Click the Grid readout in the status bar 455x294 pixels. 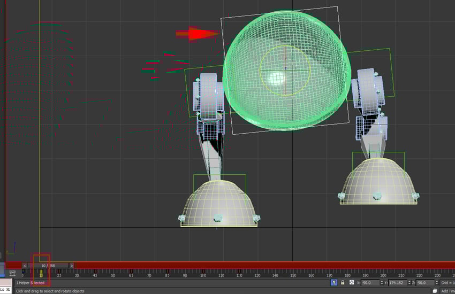[447, 282]
